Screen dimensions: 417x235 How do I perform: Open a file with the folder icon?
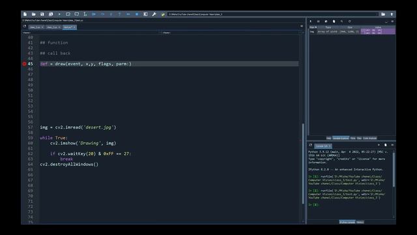click(33, 14)
